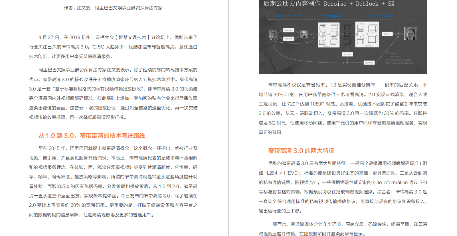Click the line starting "的私有通信链路"
Image resolution: width=457 pixels, height=236 pixels.
(343, 183)
